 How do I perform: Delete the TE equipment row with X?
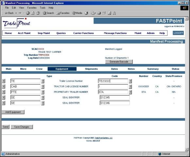tap(4, 81)
